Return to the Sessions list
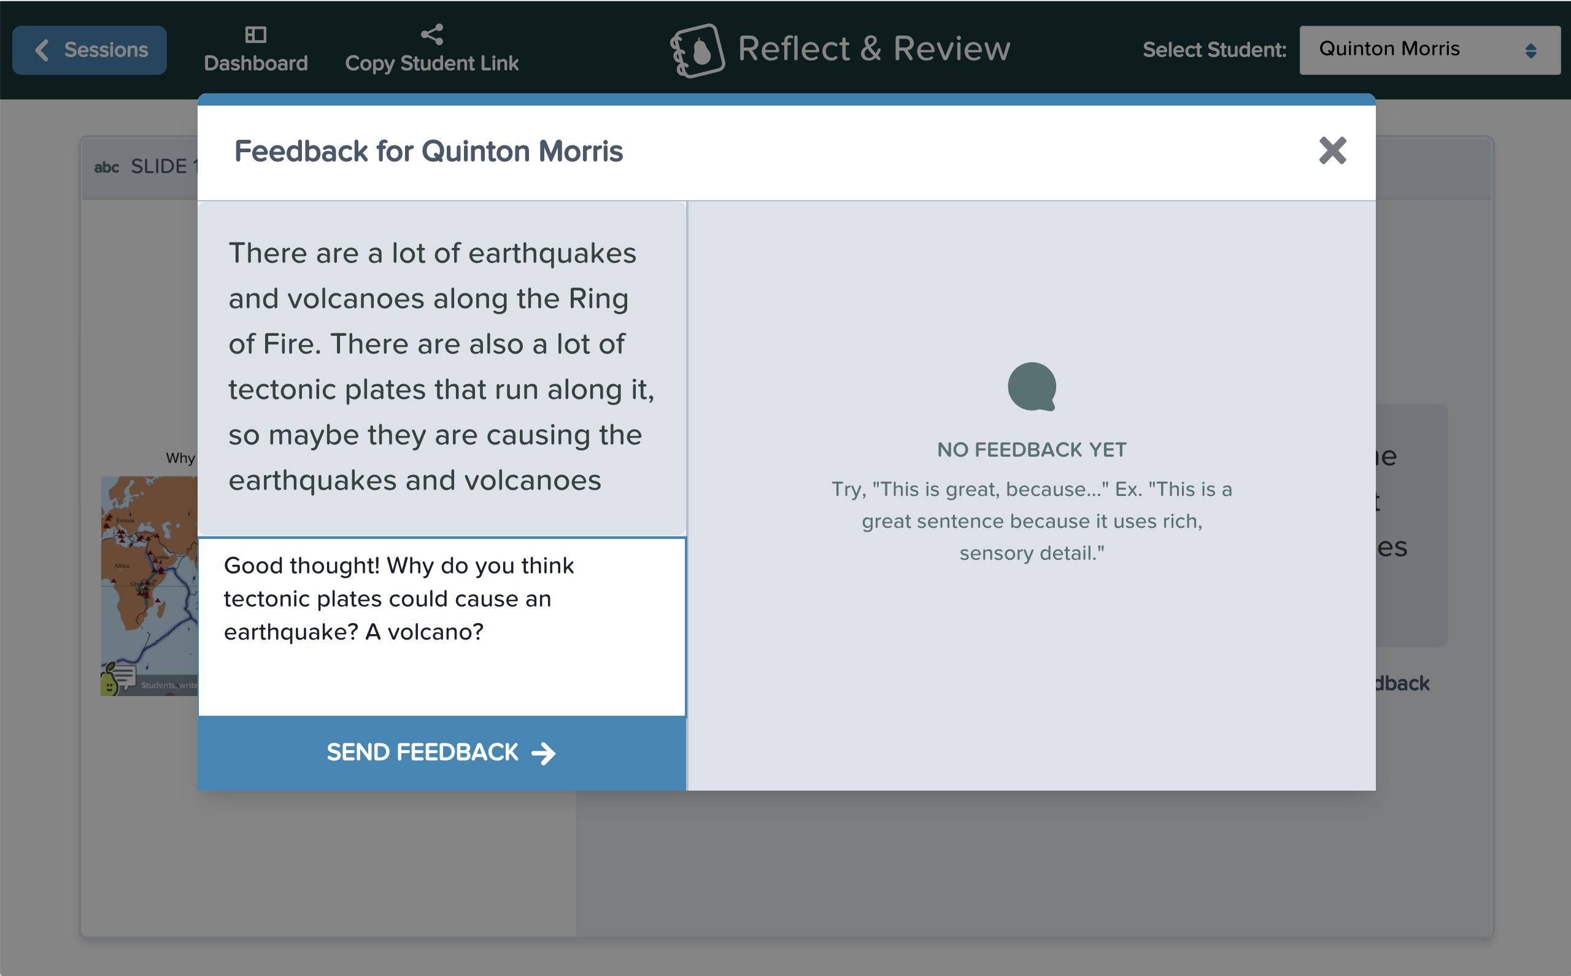1571x976 pixels. (x=90, y=50)
